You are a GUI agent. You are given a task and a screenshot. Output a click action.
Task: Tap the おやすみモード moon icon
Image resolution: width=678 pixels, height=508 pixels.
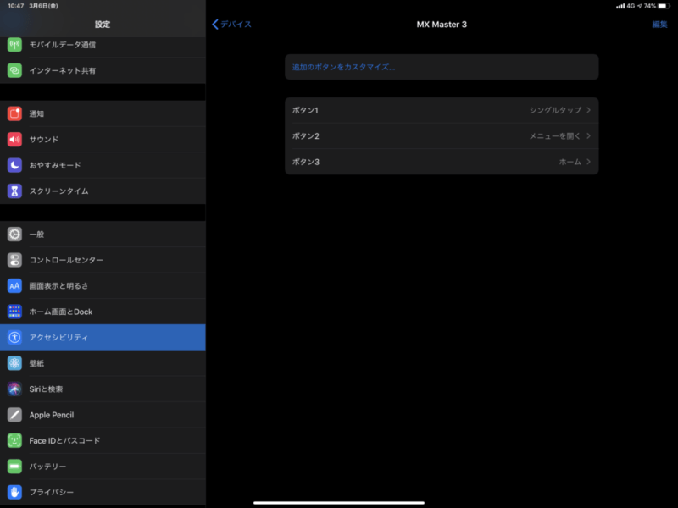[x=14, y=165]
